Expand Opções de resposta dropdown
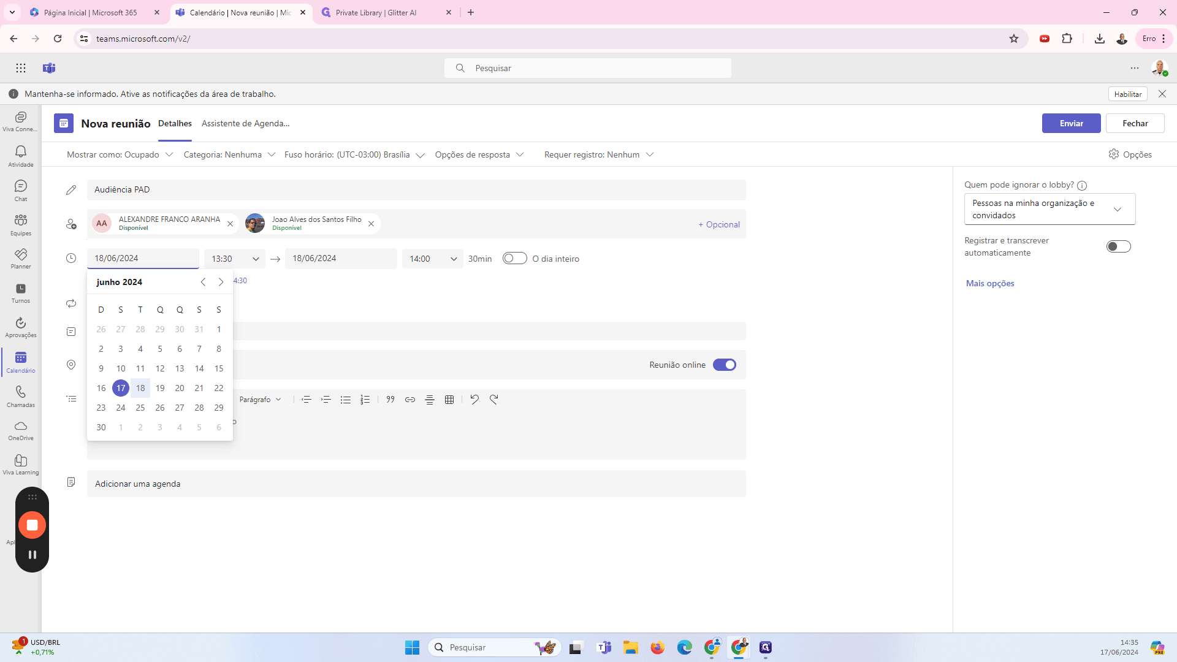The height and width of the screenshot is (662, 1177). pyautogui.click(x=479, y=155)
